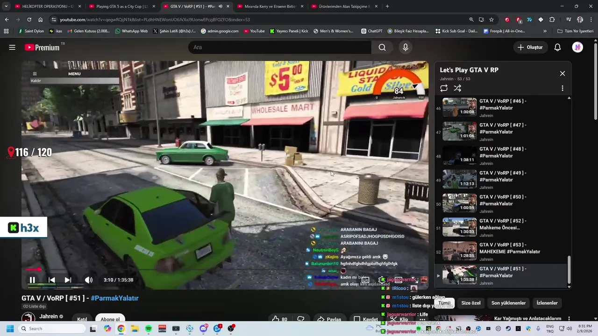The image size is (598, 336).
Task: Toggle playlist loop
Action: pos(444,88)
